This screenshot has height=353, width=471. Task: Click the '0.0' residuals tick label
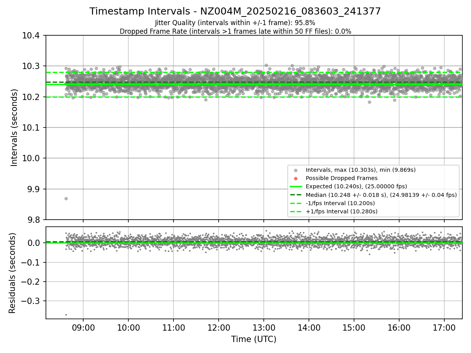[x=35, y=243]
